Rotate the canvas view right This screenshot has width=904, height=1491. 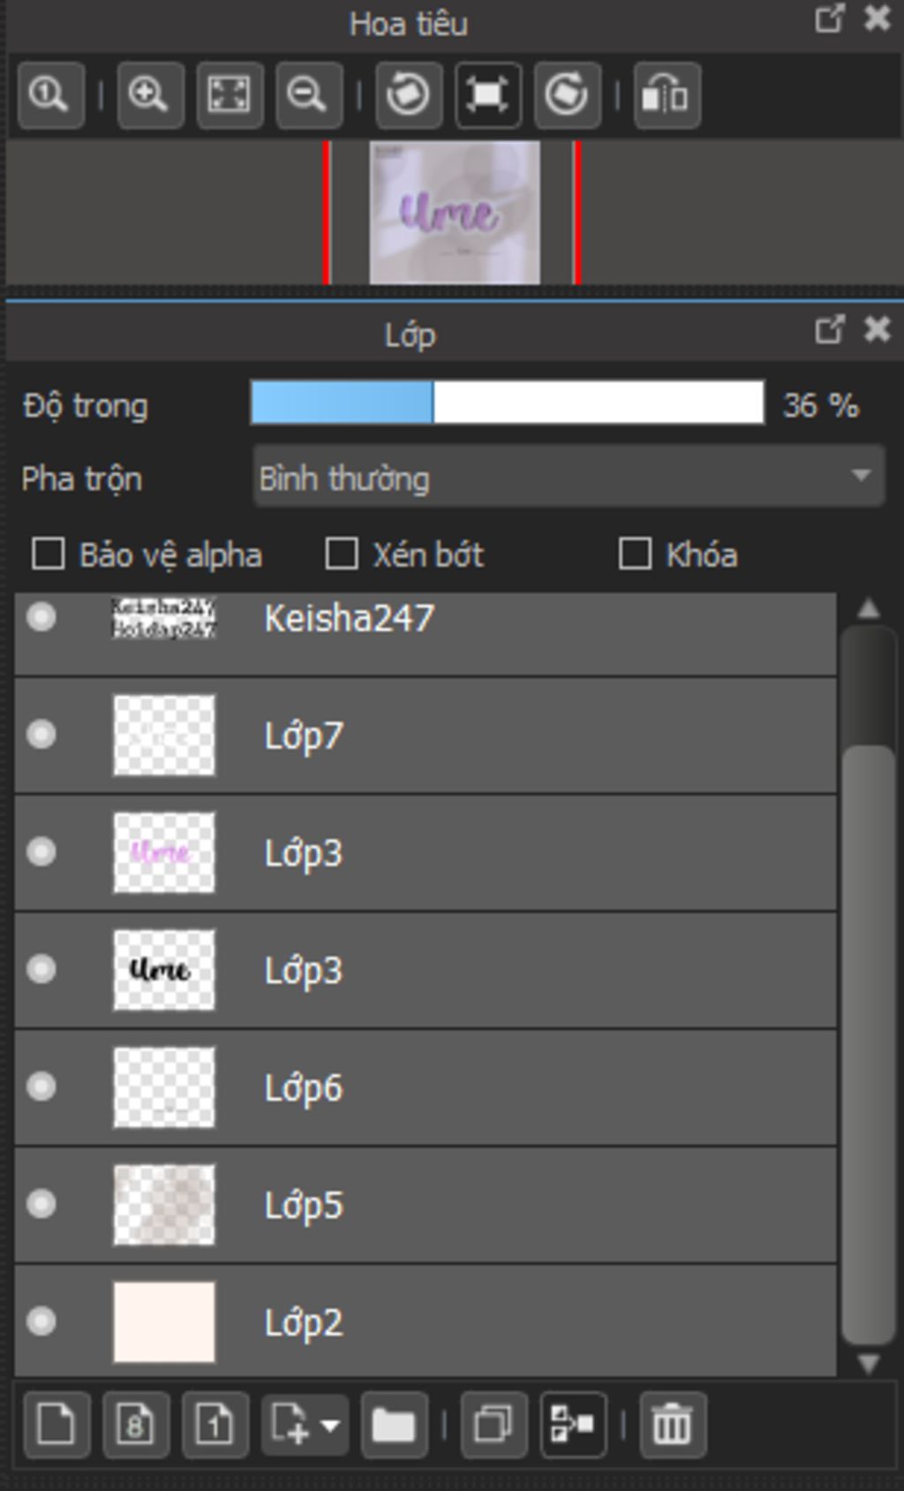[x=566, y=95]
